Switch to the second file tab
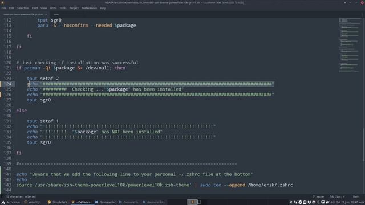 [56, 14]
